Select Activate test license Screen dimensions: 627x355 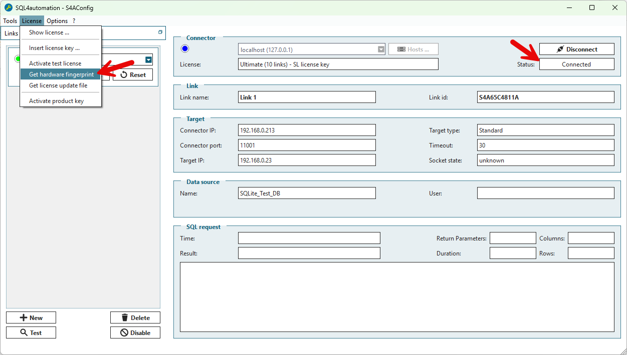pyautogui.click(x=61, y=63)
